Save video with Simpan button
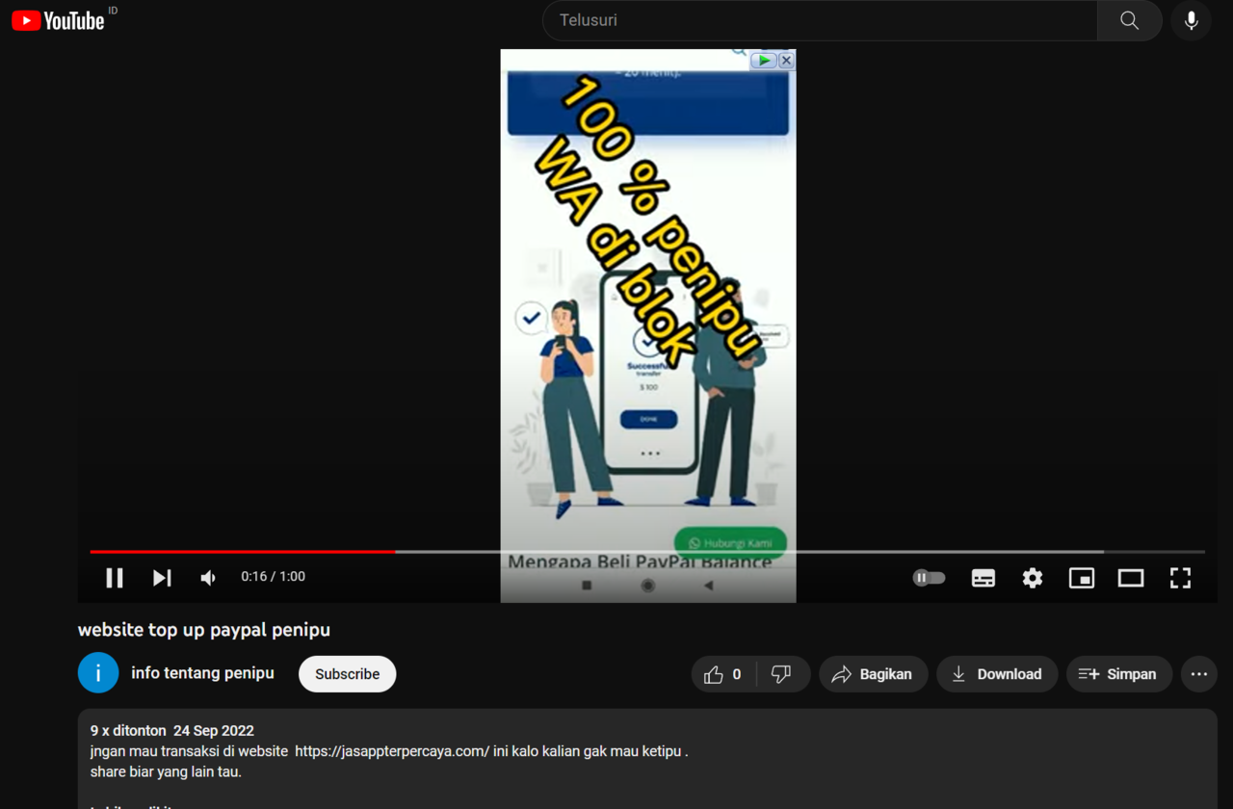Viewport: 1233px width, 809px height. (1118, 674)
